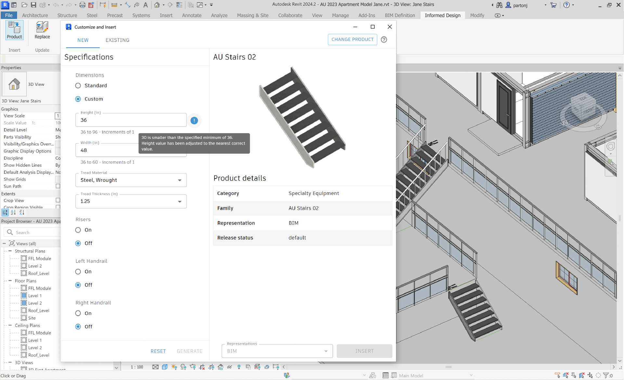Click Reveal Hidden Elements lightbulb icon
Screen dimensions: 624x380
(x=239, y=367)
